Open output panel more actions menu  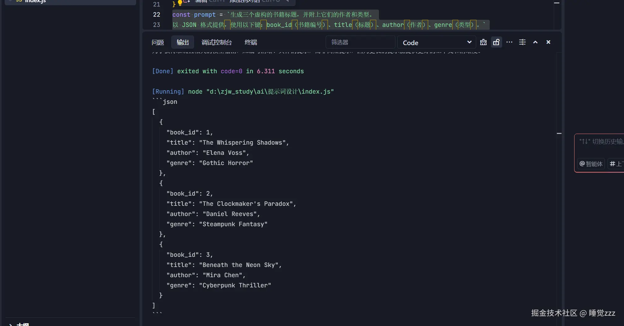[509, 42]
